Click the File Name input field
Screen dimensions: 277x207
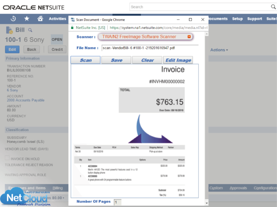150,48
